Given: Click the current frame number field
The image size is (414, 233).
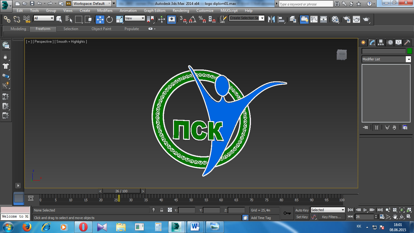Looking at the screenshot, I should [365, 217].
